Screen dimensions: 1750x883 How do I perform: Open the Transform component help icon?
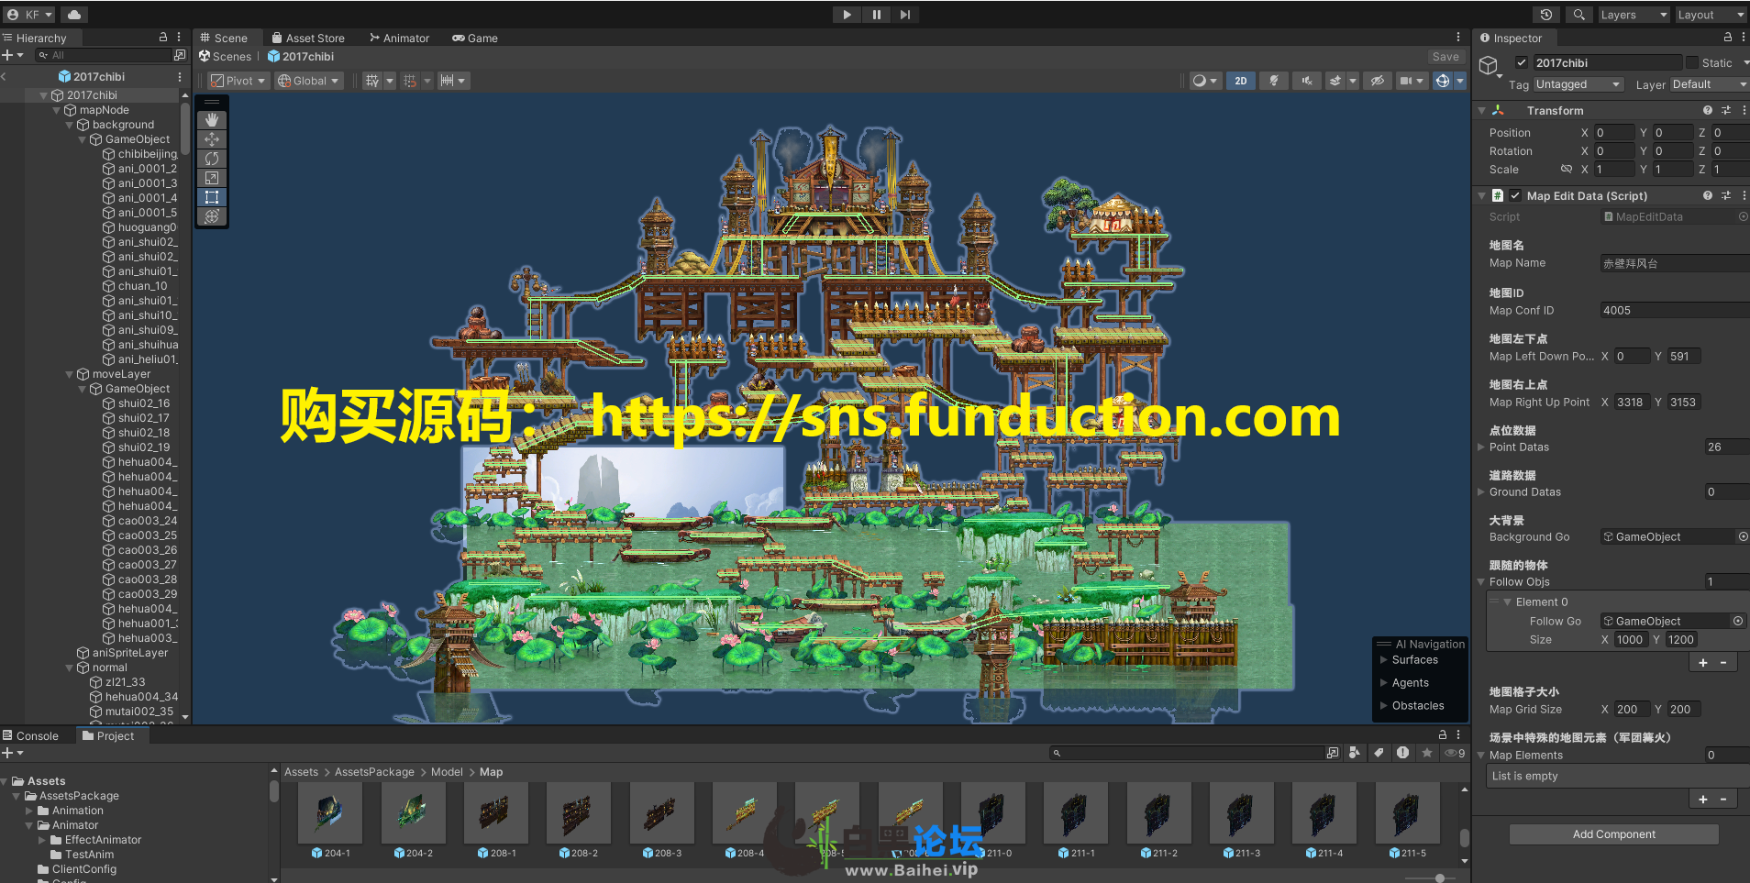pos(1708,110)
